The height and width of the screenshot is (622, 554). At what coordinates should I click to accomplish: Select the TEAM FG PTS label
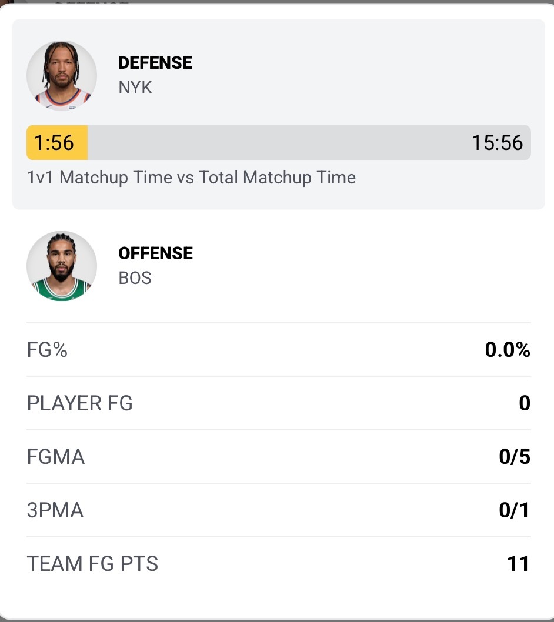[93, 564]
